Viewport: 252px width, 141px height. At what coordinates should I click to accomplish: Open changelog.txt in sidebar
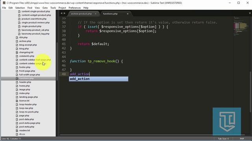coord(26,52)
